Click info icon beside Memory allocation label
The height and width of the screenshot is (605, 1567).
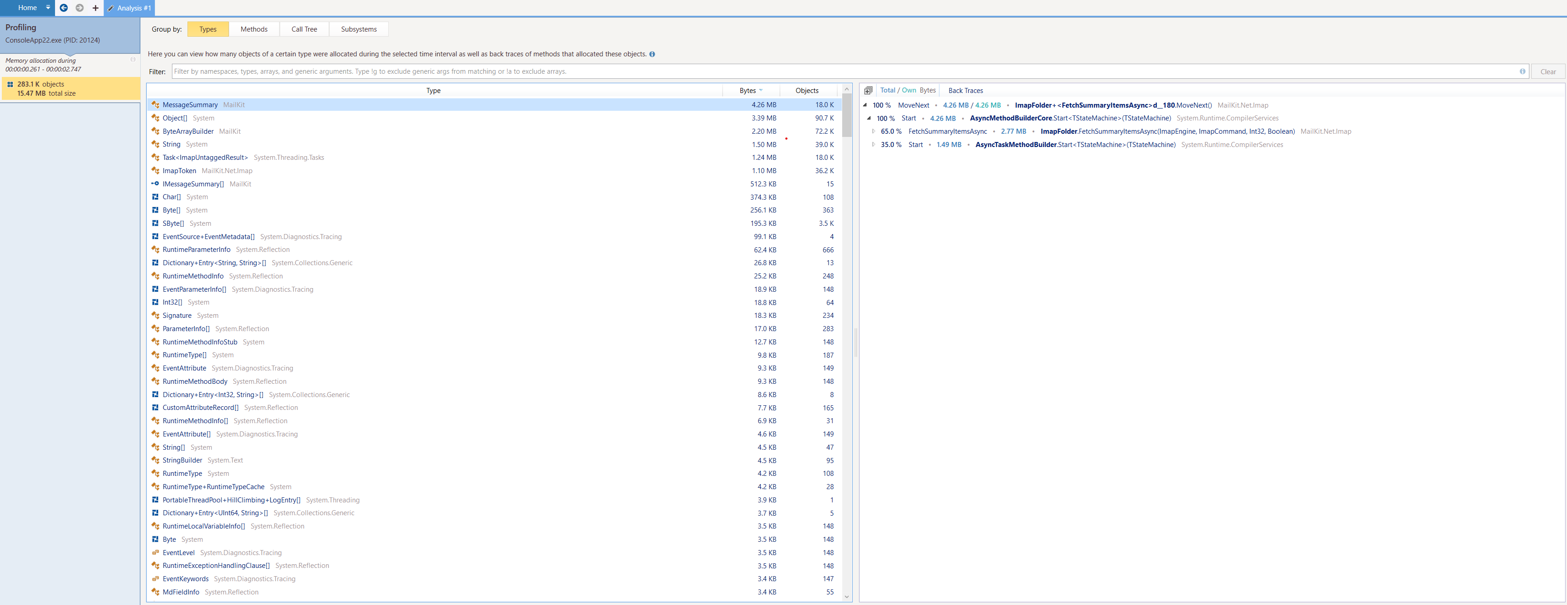(132, 60)
